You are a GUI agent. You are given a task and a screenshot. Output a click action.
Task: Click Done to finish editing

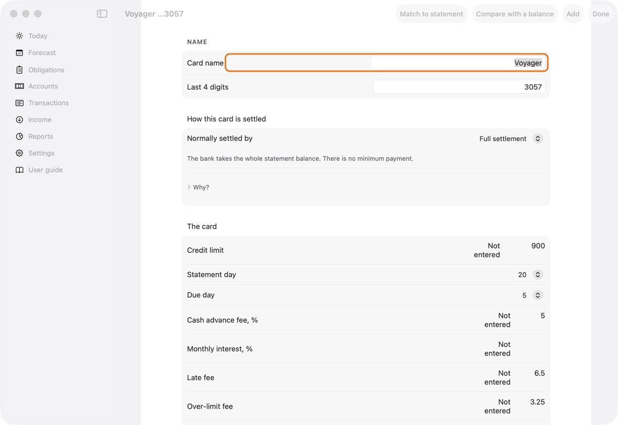(x=601, y=14)
